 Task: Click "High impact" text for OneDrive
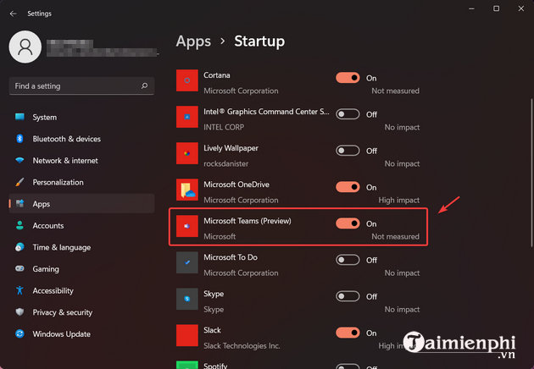[398, 201]
